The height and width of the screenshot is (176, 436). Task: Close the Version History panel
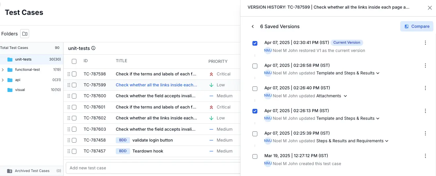click(x=430, y=8)
